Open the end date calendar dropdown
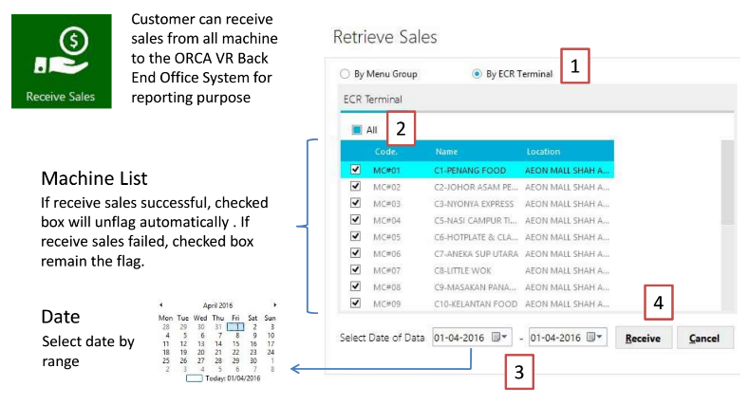Screen dimensions: 749x404 (596, 338)
